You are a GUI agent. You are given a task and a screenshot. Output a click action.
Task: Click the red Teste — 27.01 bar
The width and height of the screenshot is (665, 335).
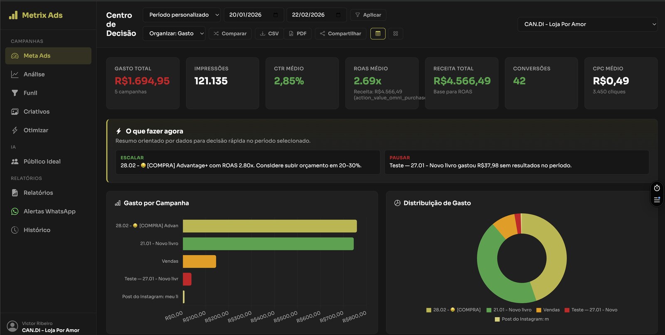click(x=187, y=279)
